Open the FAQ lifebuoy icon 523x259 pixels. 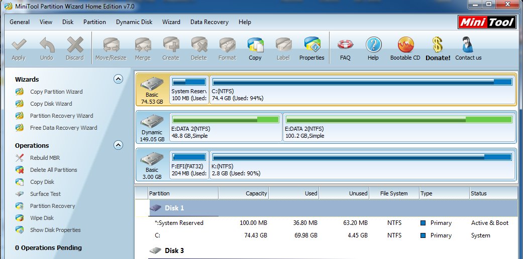345,45
